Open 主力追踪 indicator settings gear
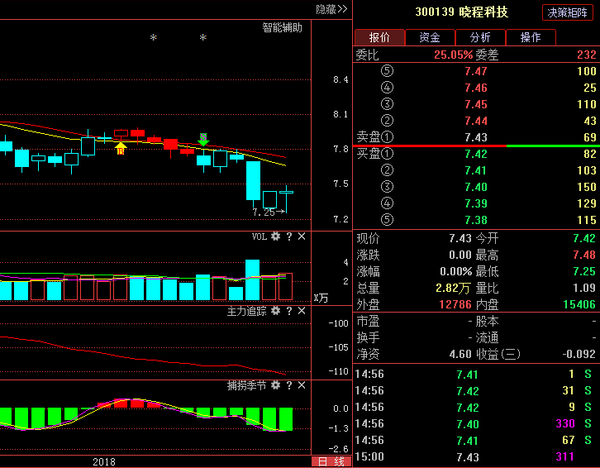 pyautogui.click(x=276, y=311)
